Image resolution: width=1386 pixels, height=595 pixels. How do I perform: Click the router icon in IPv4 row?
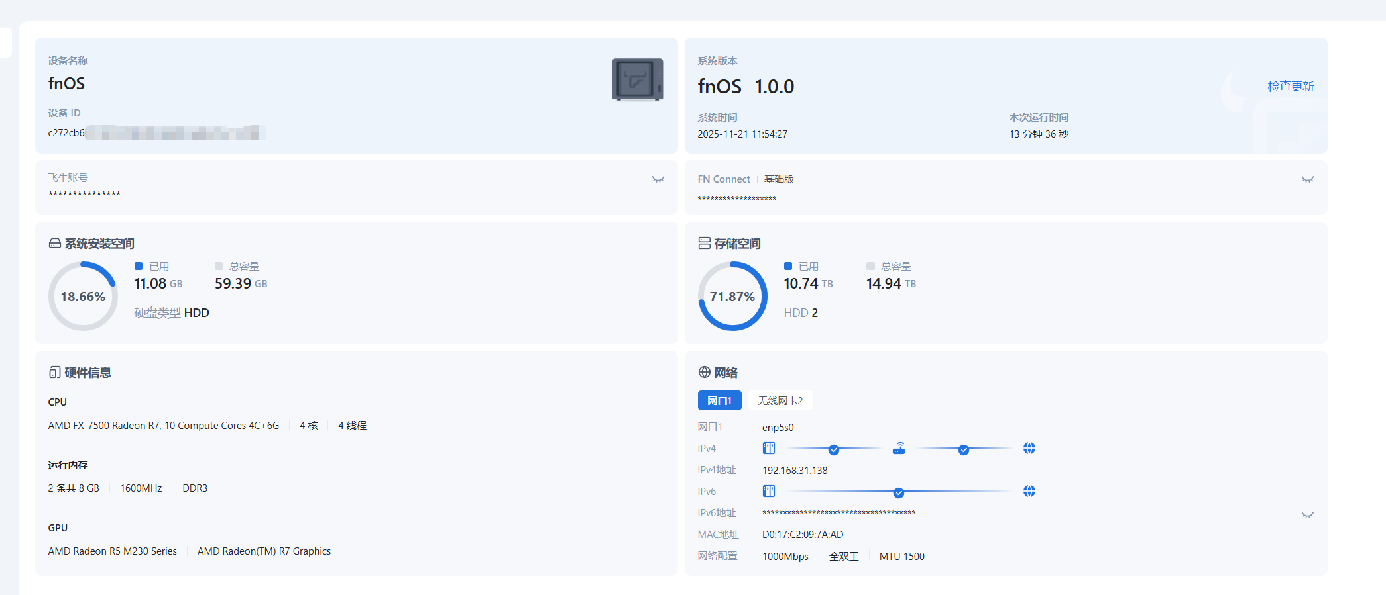pos(899,448)
